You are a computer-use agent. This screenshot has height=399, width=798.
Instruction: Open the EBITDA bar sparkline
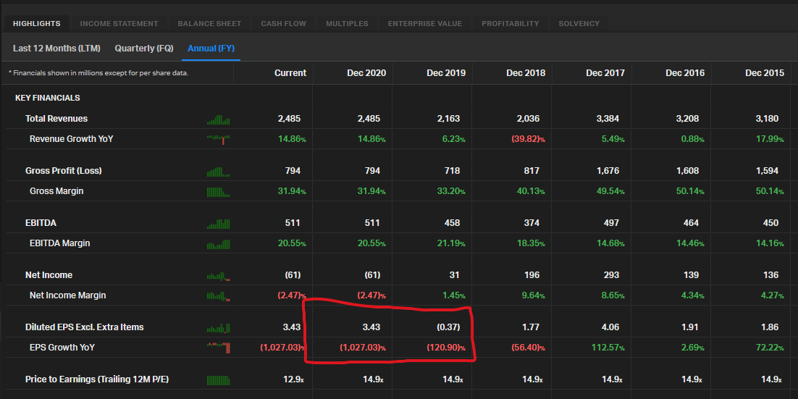point(218,223)
